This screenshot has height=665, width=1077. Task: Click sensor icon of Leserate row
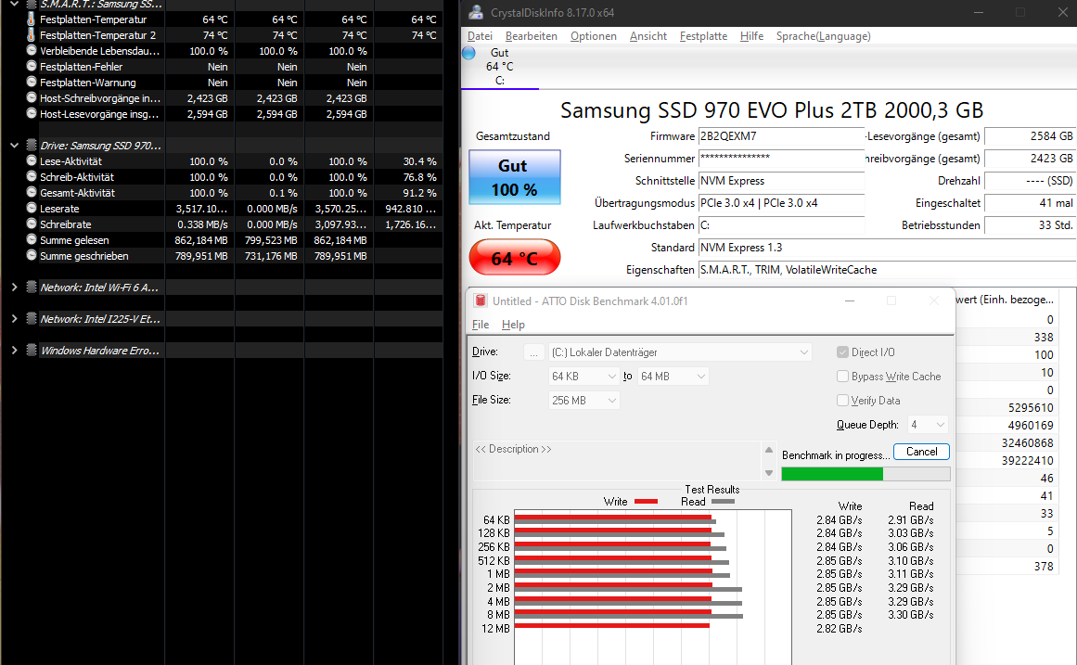[x=31, y=208]
